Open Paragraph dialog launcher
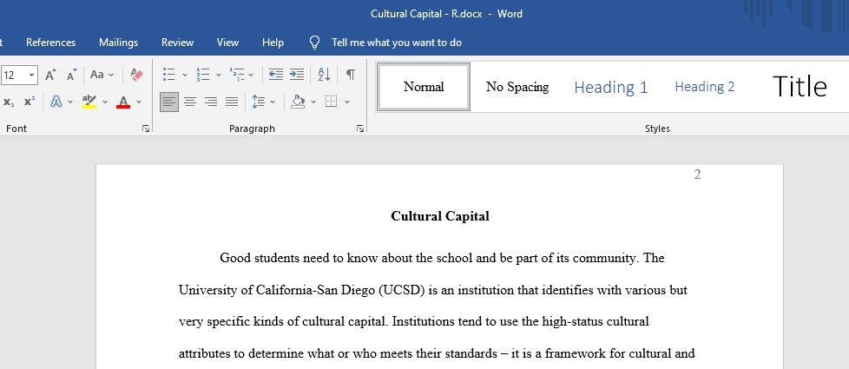 [x=360, y=128]
